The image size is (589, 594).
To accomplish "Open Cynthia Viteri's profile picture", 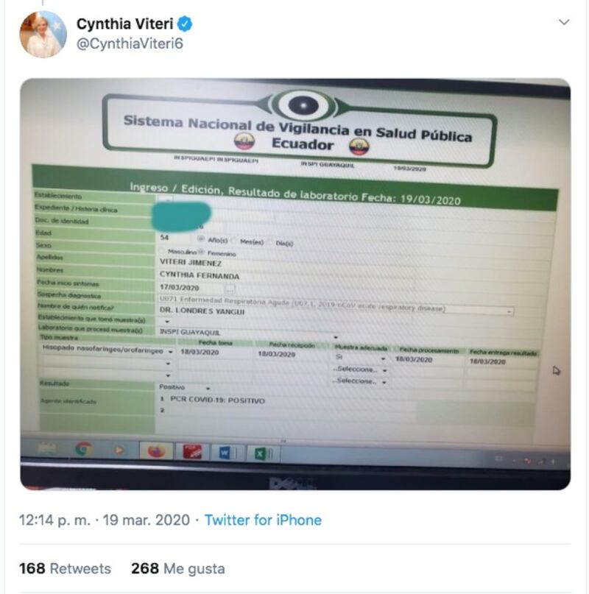I will [43, 34].
